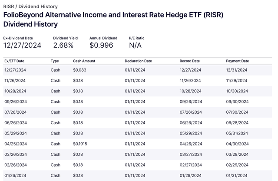Click the Type column header
Screen dimensions: 278x181
[55, 61]
